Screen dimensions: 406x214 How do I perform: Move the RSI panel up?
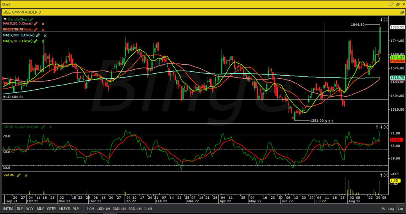377,127
